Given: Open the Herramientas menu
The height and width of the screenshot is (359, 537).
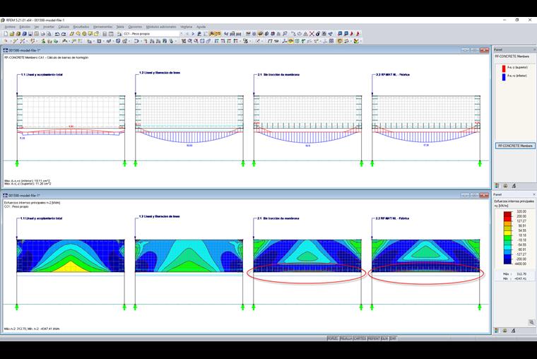Looking at the screenshot, I should pos(102,27).
